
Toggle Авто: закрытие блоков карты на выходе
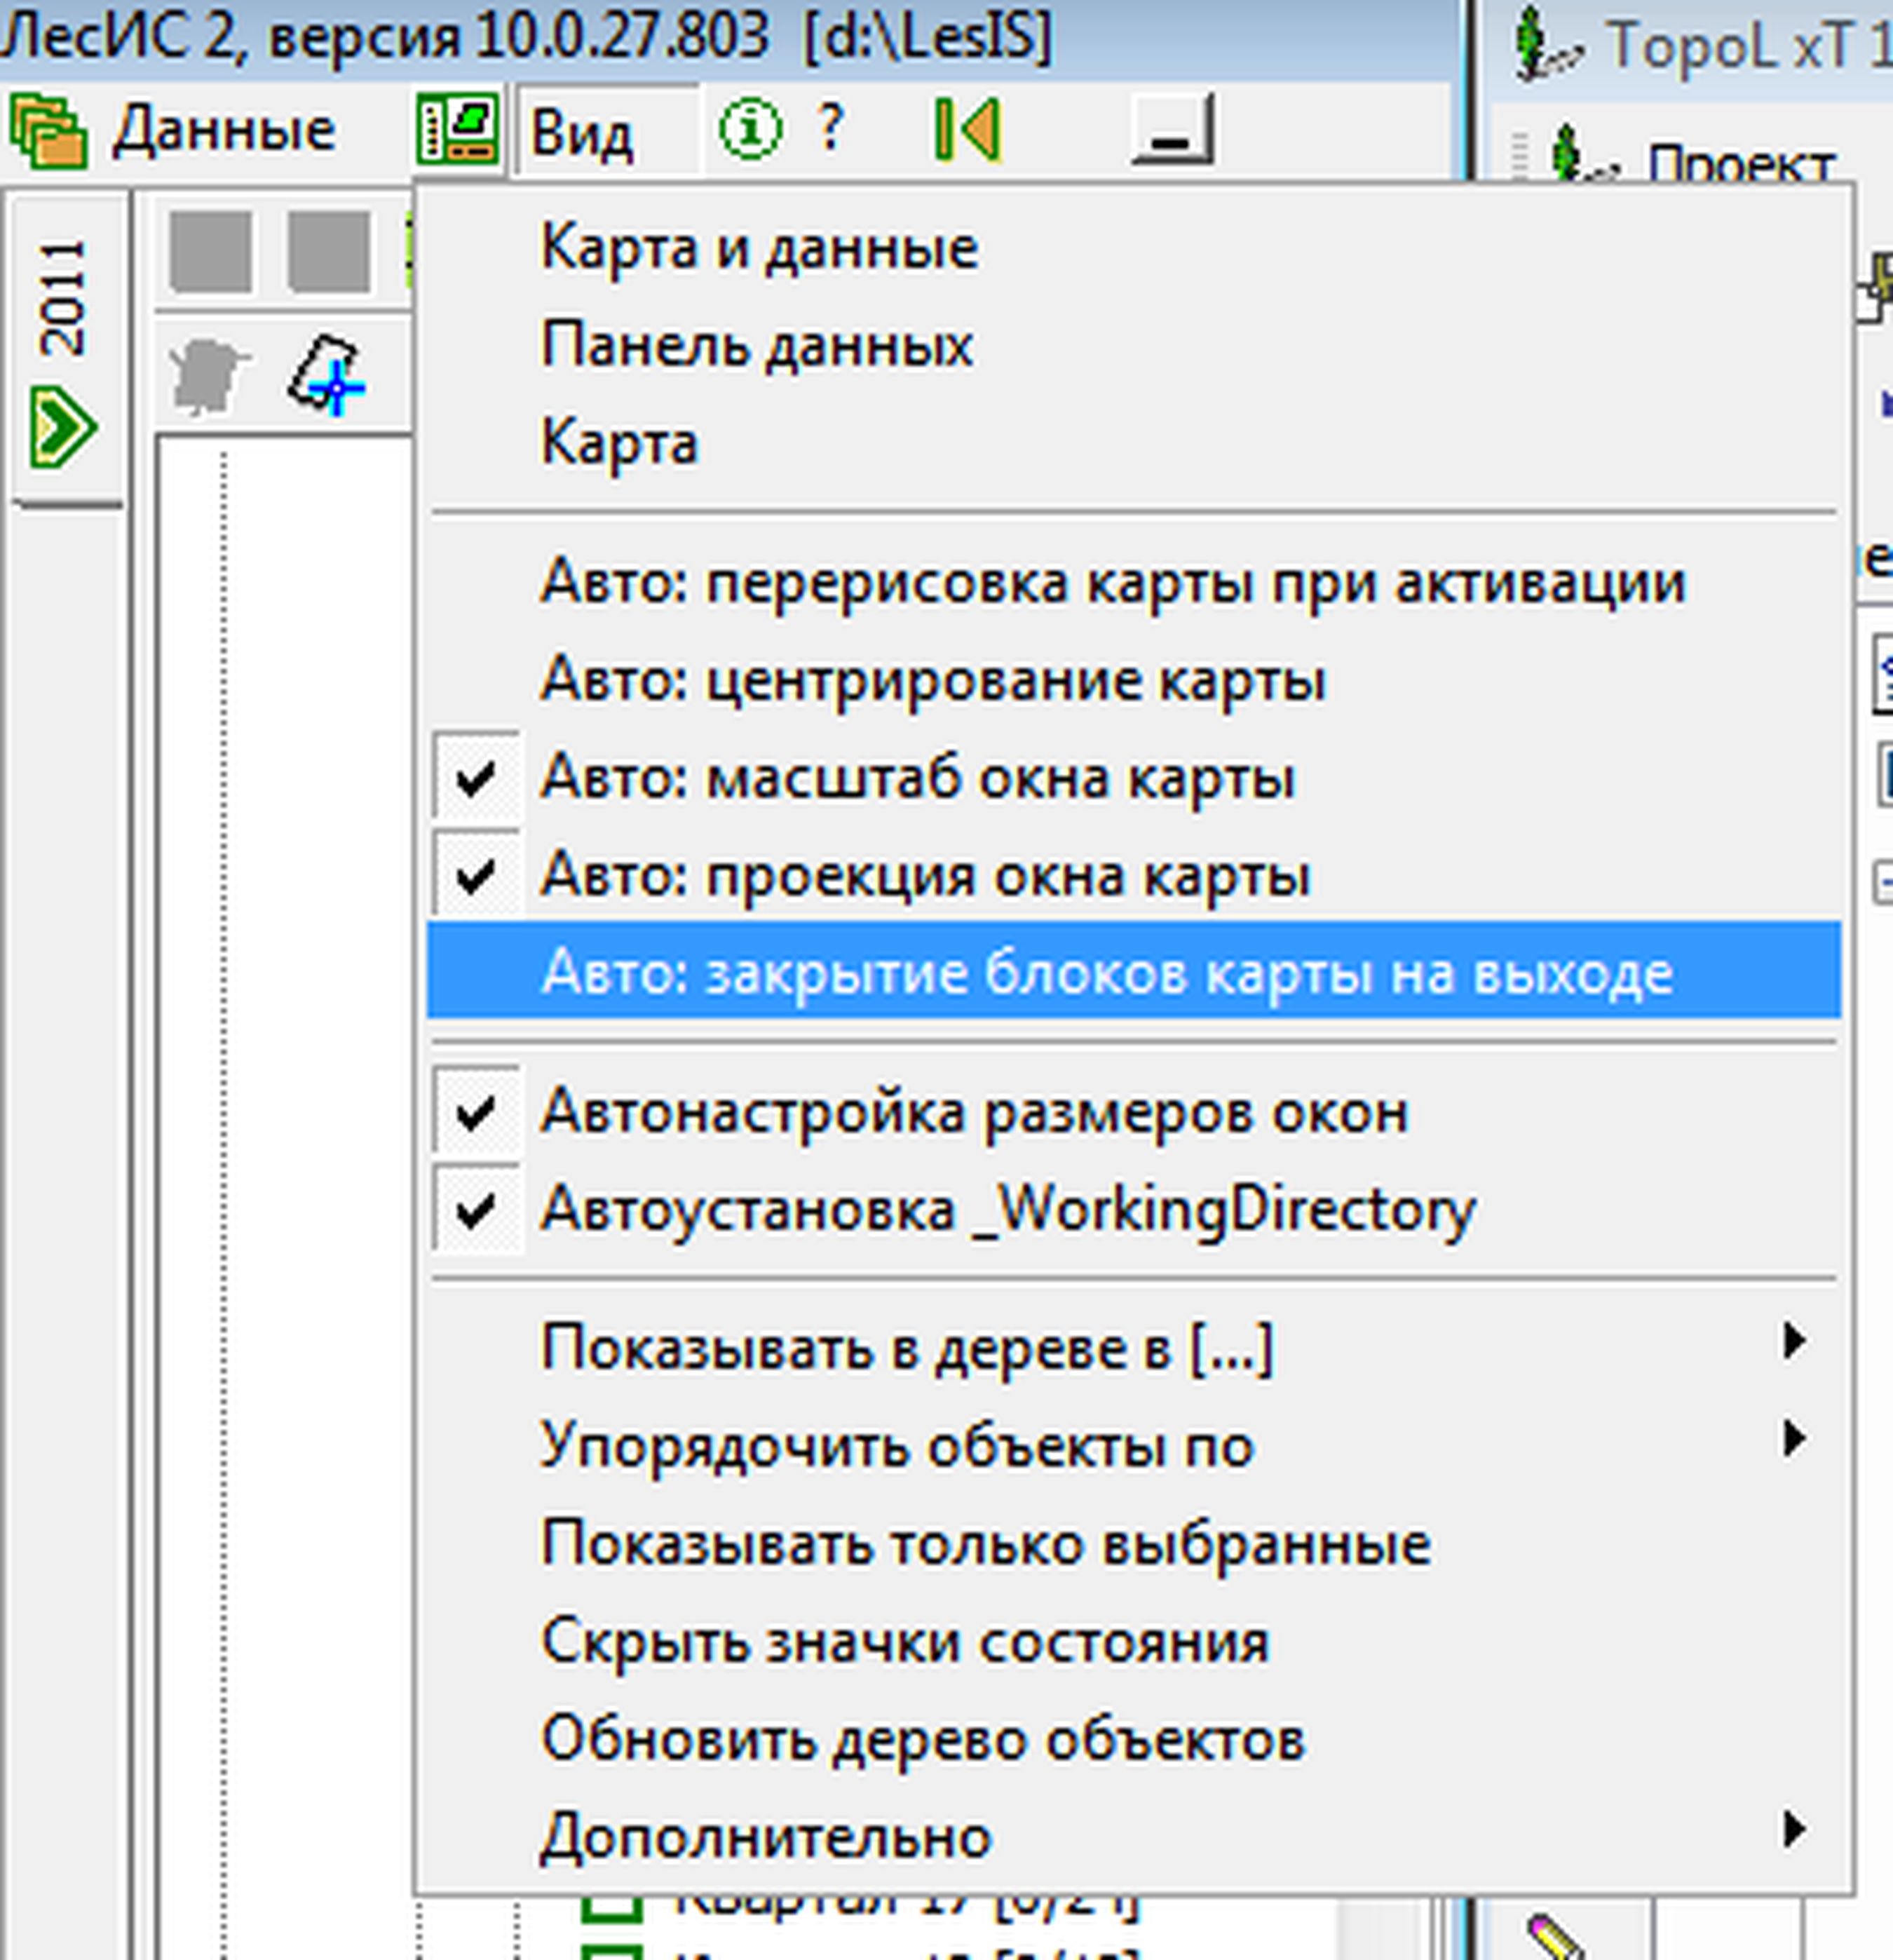[x=1134, y=971]
